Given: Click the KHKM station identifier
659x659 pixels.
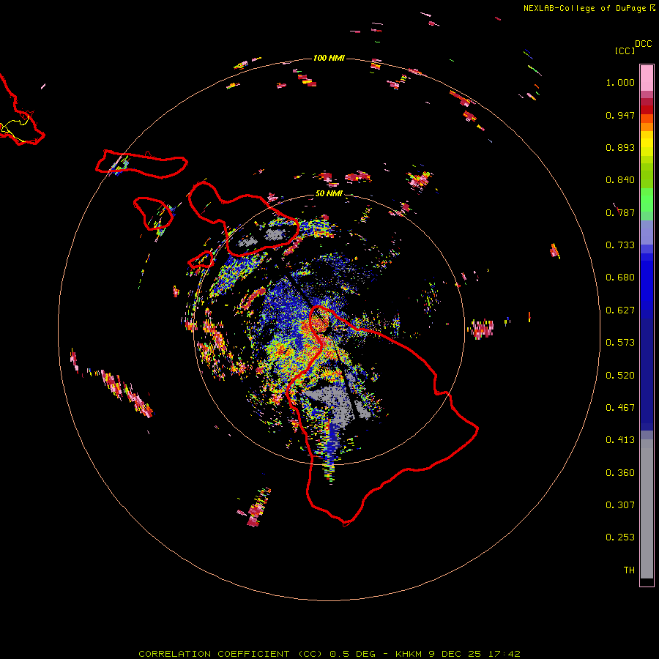Looking at the screenshot, I should [409, 654].
